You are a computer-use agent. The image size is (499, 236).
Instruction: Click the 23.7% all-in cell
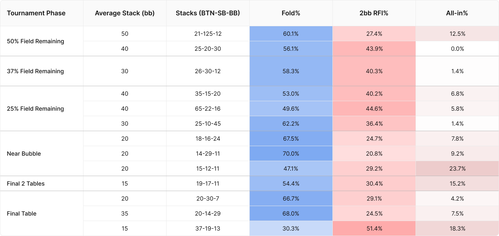point(457,169)
